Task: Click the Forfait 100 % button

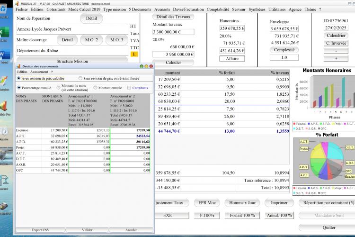Action: coord(242,216)
